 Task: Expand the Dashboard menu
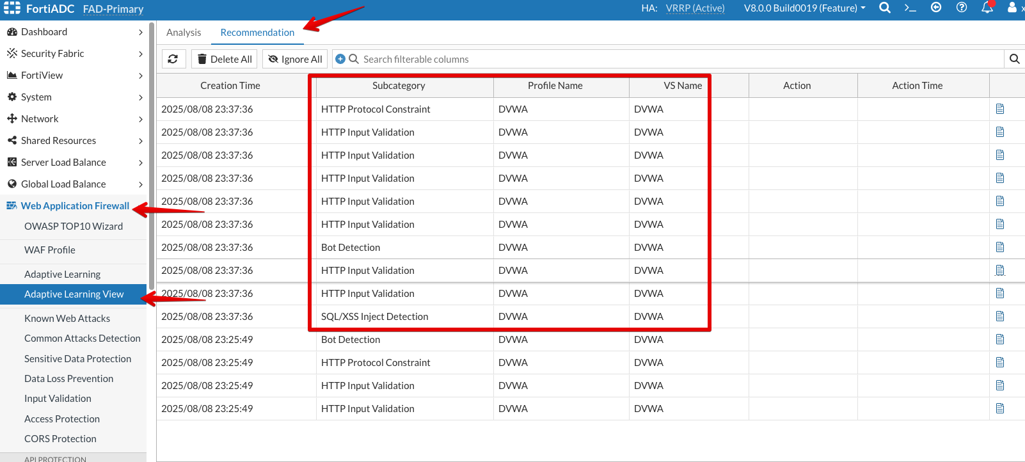click(74, 32)
